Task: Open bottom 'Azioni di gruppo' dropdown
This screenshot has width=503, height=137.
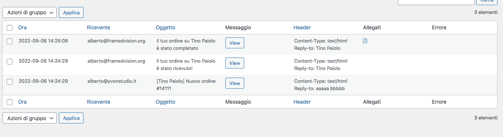Action: [30, 118]
